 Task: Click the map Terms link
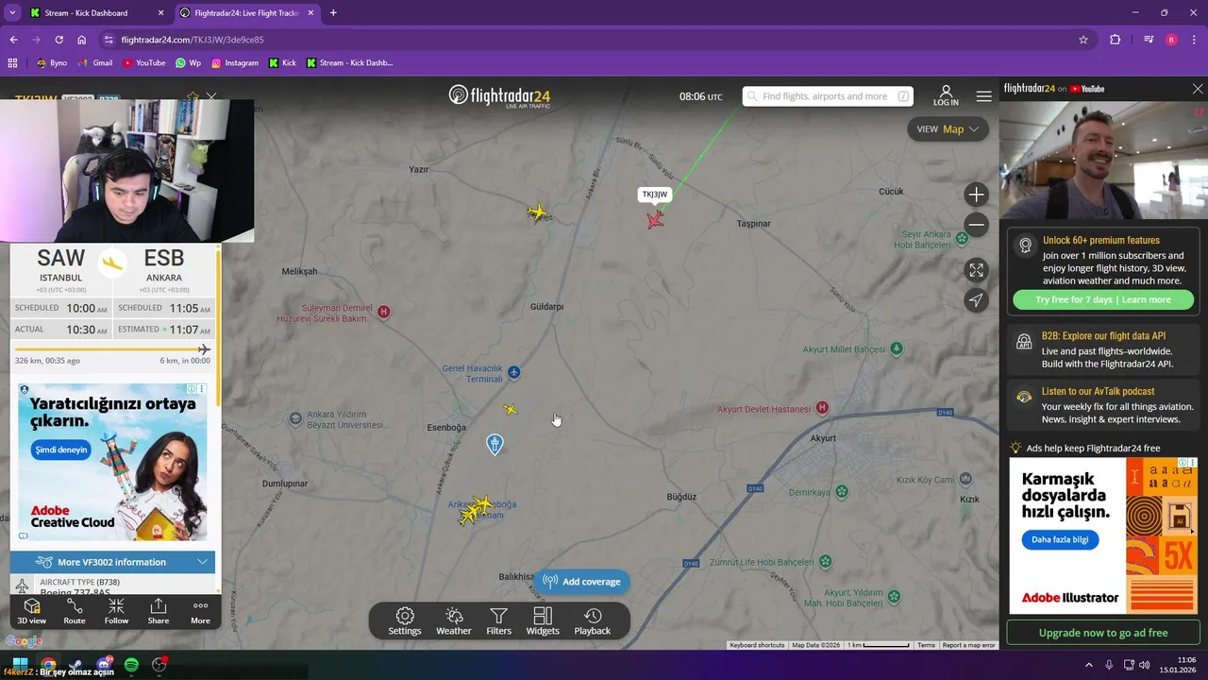coord(926,645)
